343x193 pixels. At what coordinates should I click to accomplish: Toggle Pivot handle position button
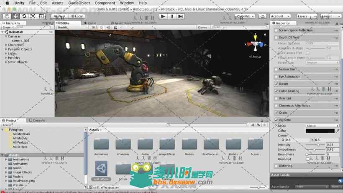pos(60,16)
